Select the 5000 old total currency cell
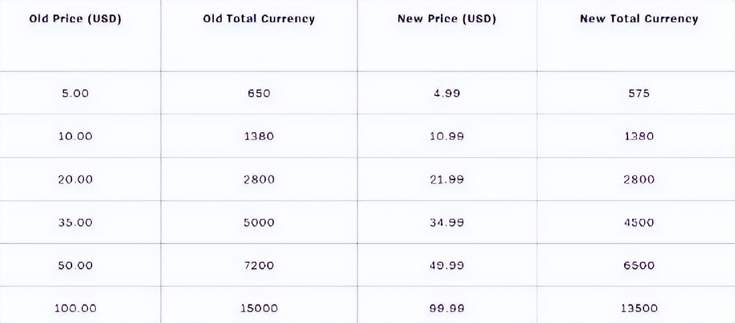 point(259,222)
